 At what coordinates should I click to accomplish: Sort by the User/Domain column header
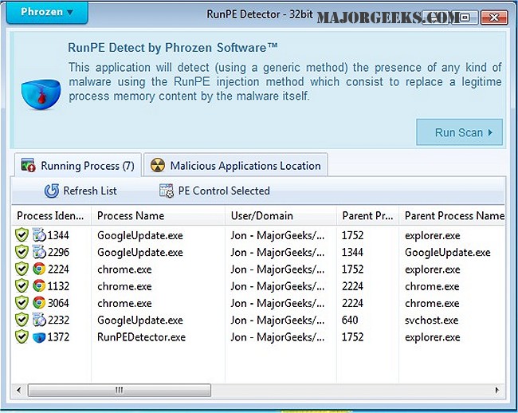click(x=281, y=216)
